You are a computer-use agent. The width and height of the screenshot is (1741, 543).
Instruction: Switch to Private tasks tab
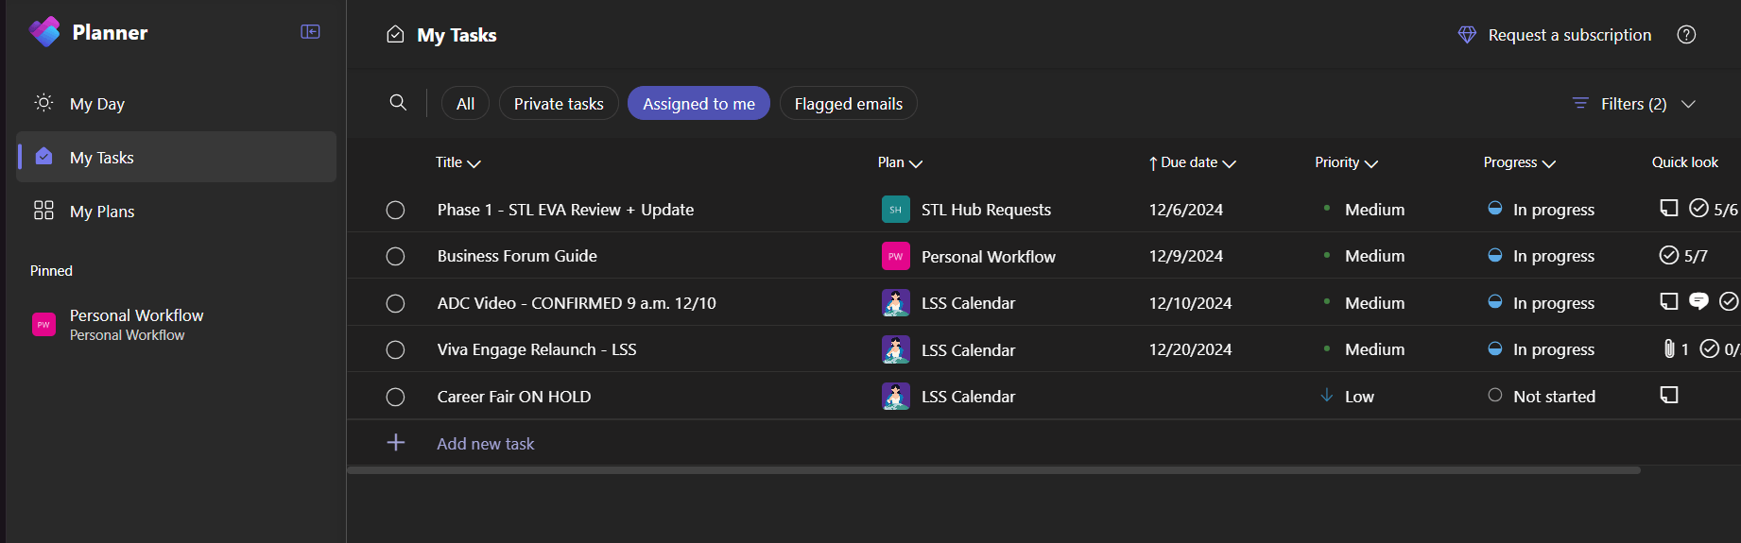click(559, 103)
